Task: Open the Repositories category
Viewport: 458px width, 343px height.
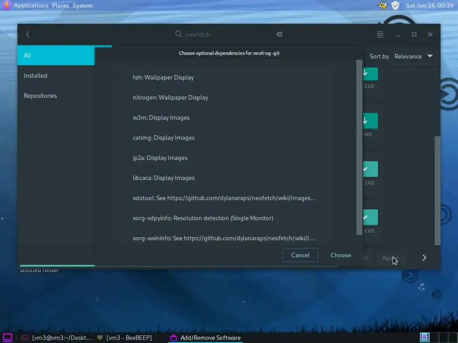Action: [56, 96]
